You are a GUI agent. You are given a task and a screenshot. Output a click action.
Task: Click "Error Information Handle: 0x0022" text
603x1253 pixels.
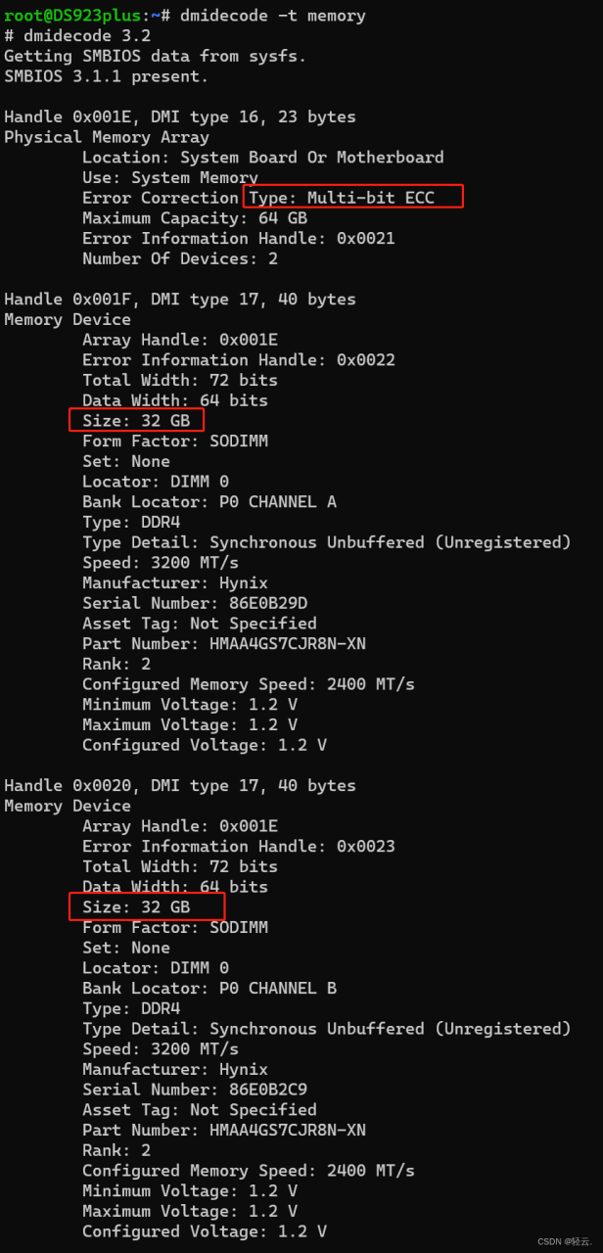pos(238,359)
